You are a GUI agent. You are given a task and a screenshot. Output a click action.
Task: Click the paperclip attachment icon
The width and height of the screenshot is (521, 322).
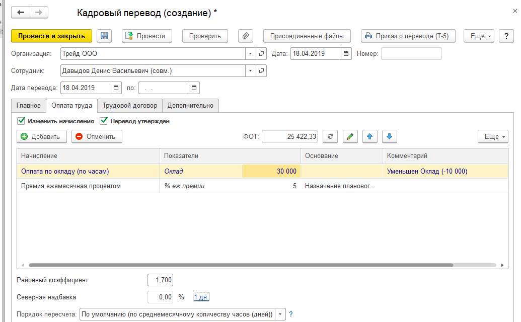[x=246, y=36]
